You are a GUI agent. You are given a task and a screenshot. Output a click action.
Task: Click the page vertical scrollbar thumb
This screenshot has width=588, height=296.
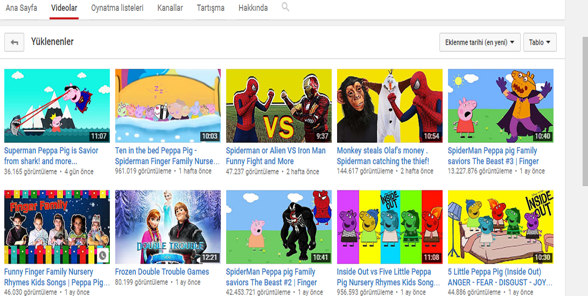(585, 111)
